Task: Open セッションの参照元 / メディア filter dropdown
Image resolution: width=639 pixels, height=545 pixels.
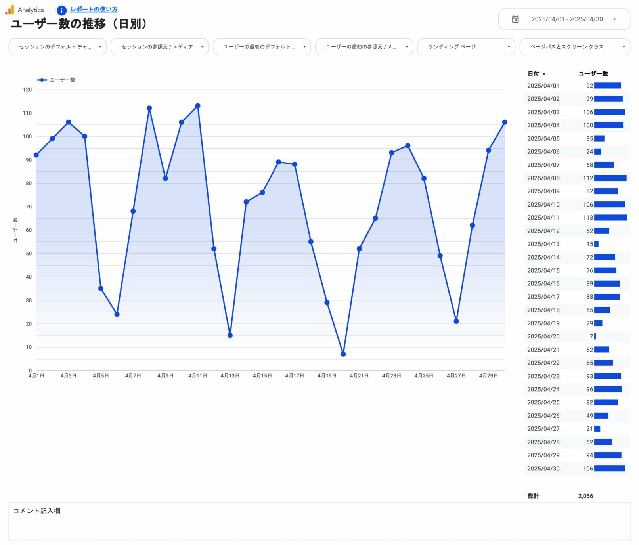Action: tap(159, 47)
